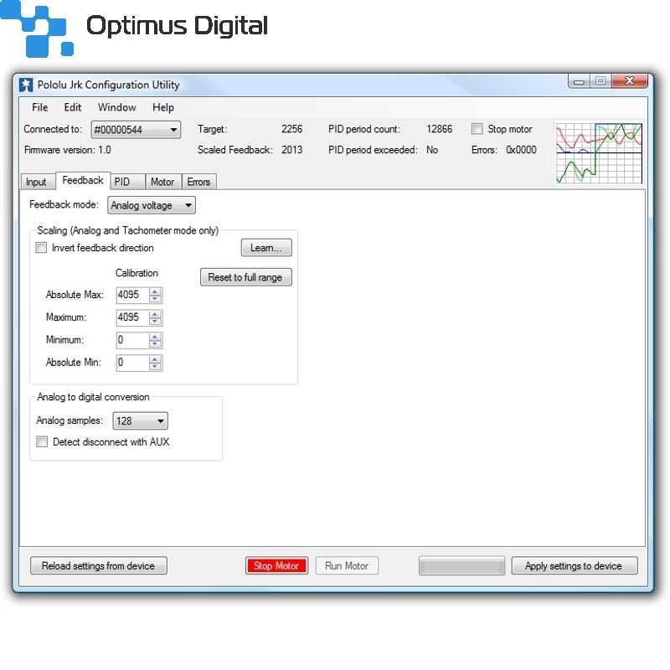Click the Pololu app icon in title bar

(x=26, y=85)
